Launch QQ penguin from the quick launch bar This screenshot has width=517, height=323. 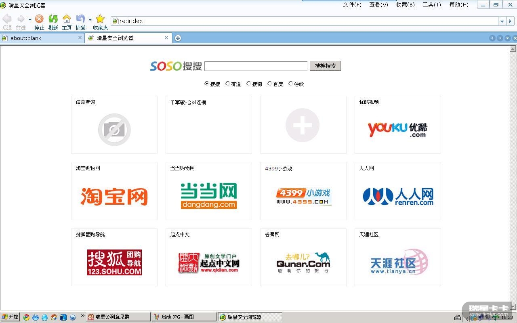click(44, 317)
